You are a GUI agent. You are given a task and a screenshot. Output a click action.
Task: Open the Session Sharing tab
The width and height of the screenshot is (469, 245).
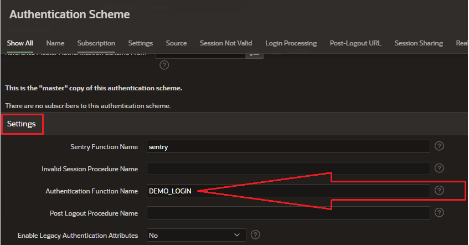click(418, 43)
